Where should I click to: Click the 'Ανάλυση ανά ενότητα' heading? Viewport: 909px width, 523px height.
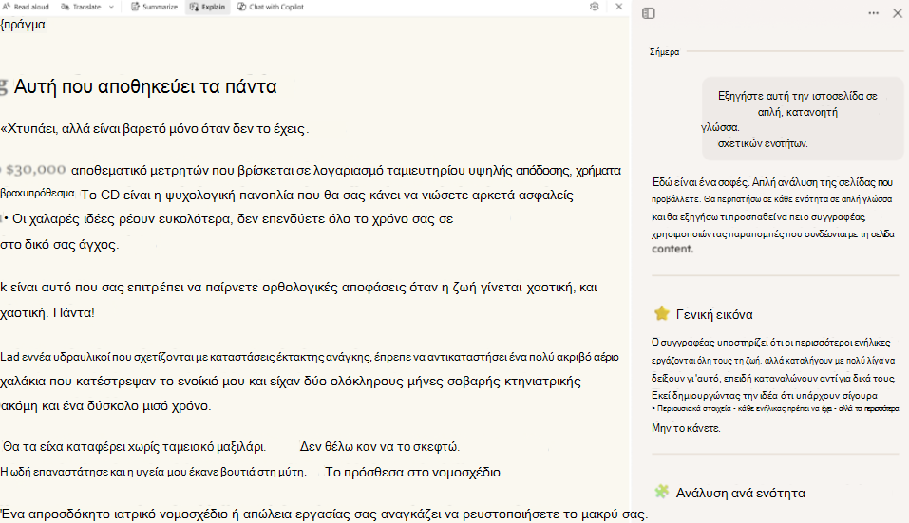point(740,493)
